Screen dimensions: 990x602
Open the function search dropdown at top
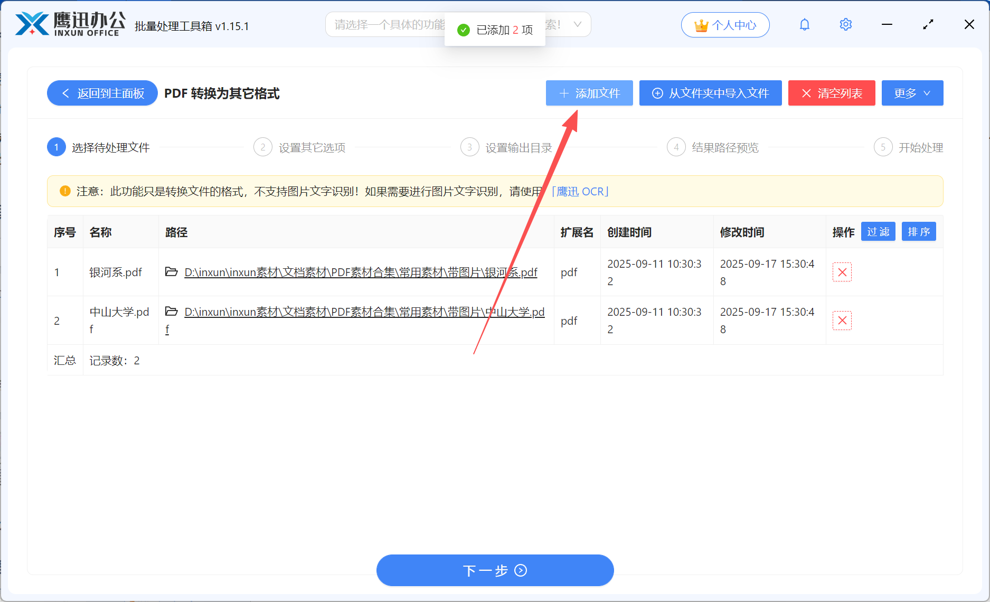[458, 25]
